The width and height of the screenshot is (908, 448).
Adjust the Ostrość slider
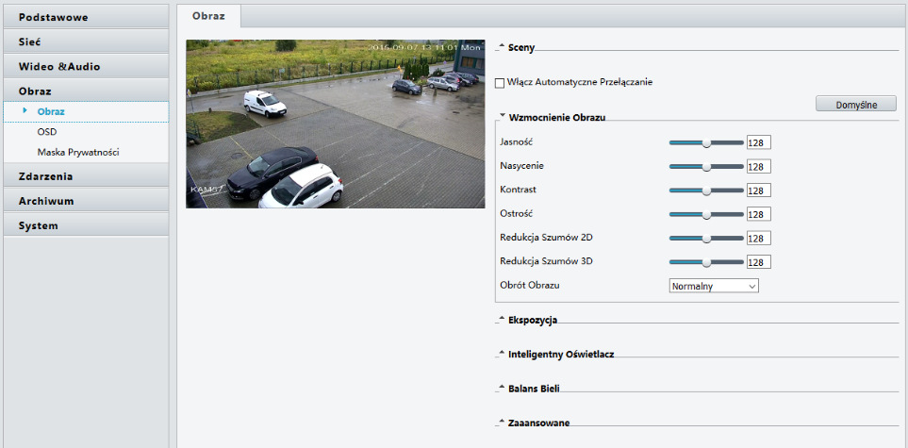pyautogui.click(x=706, y=214)
